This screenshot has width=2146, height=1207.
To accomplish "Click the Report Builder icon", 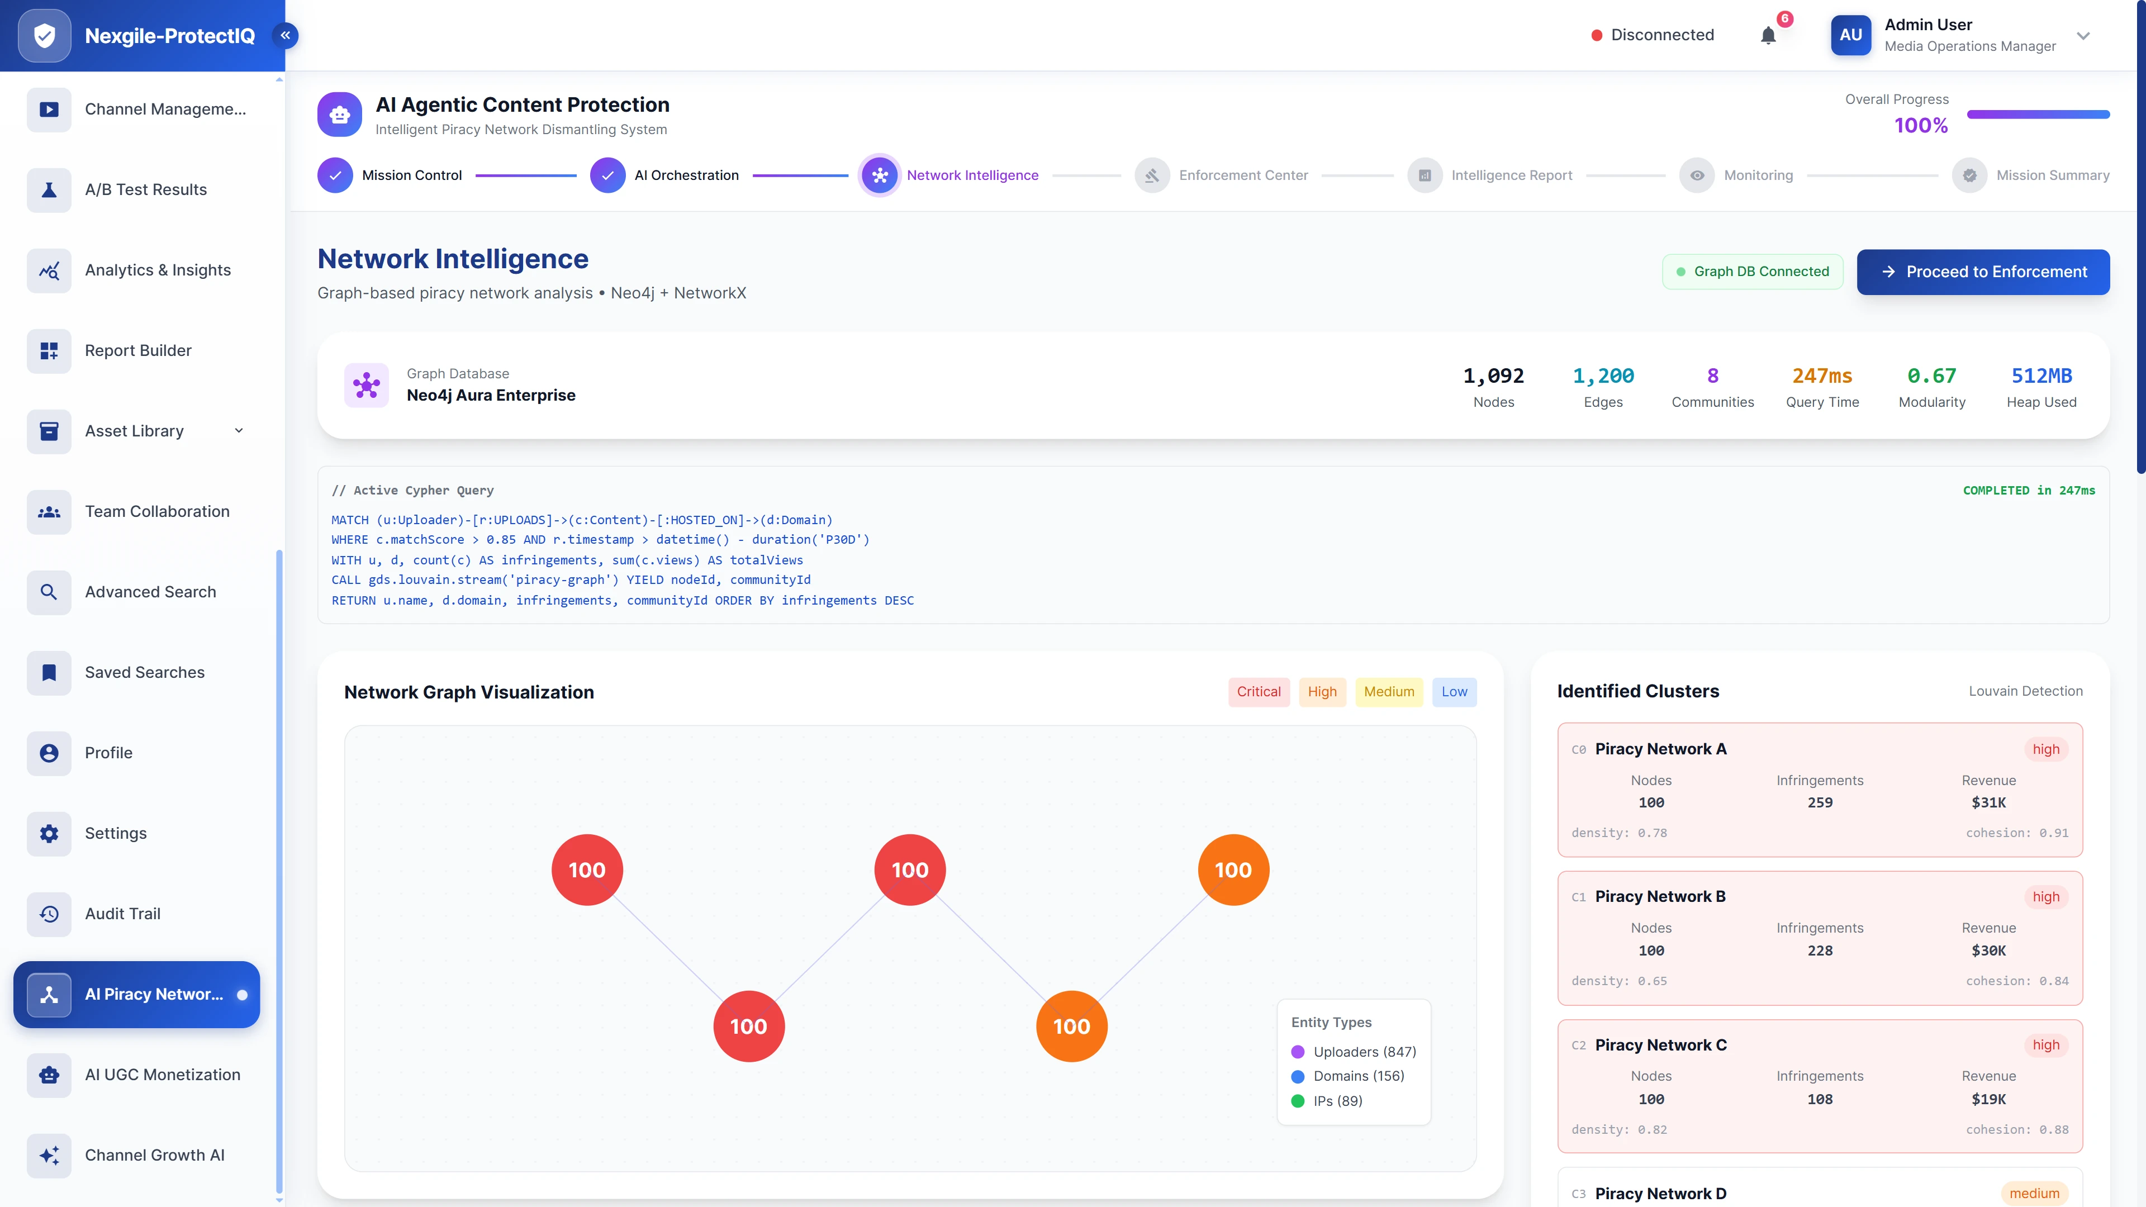I will [48, 351].
